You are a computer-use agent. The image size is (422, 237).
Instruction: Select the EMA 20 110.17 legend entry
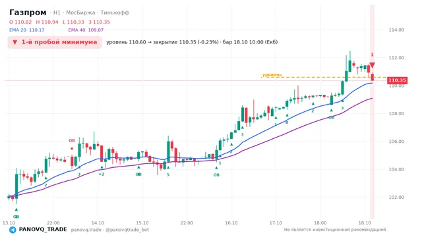[27, 30]
